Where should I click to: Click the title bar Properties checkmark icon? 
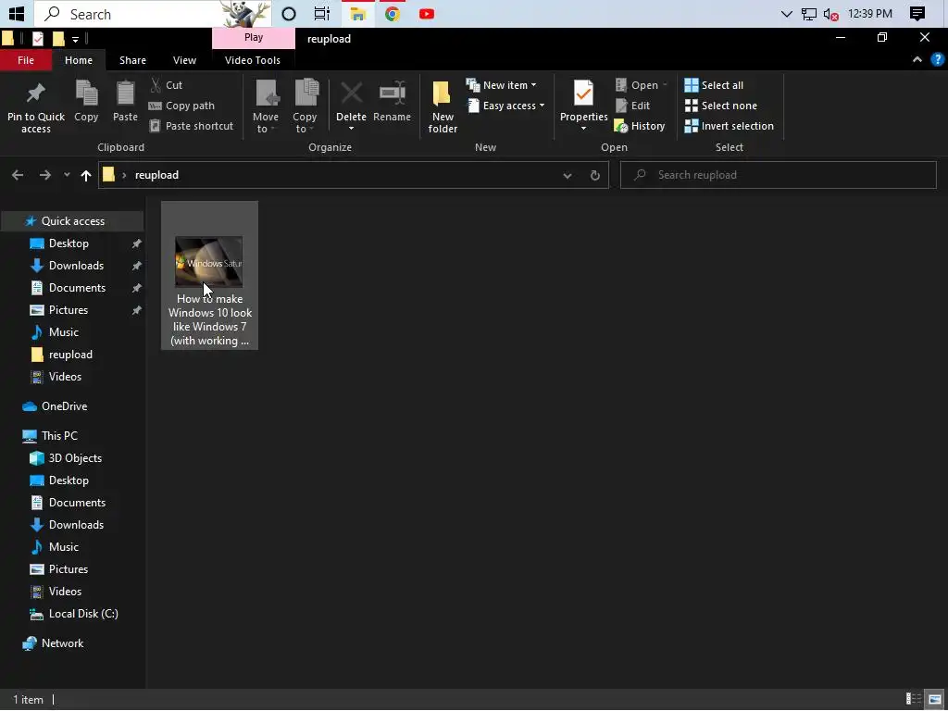coord(37,39)
